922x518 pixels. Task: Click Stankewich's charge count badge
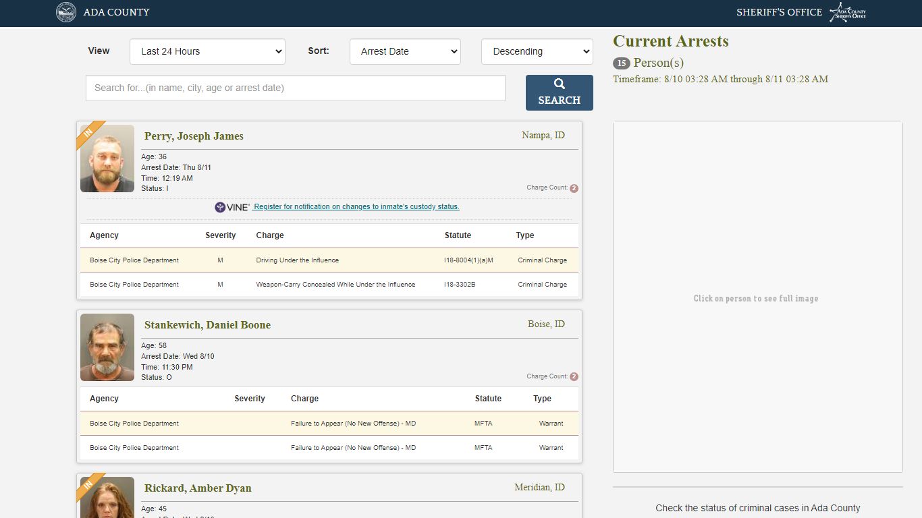pyautogui.click(x=574, y=377)
